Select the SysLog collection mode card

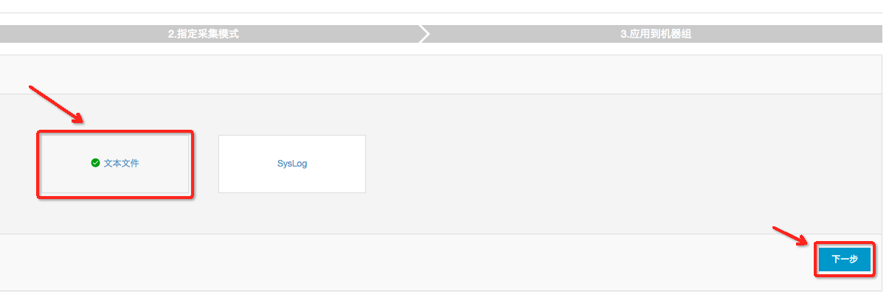[x=291, y=164]
